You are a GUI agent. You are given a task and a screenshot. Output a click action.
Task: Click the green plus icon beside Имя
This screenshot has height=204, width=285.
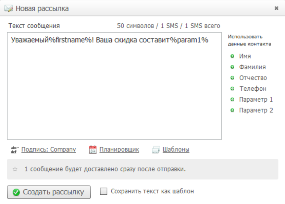(232, 56)
